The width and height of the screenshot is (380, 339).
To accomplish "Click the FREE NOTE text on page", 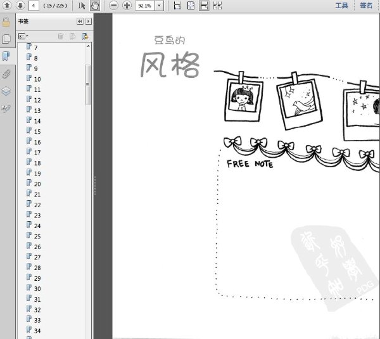I will (x=250, y=164).
